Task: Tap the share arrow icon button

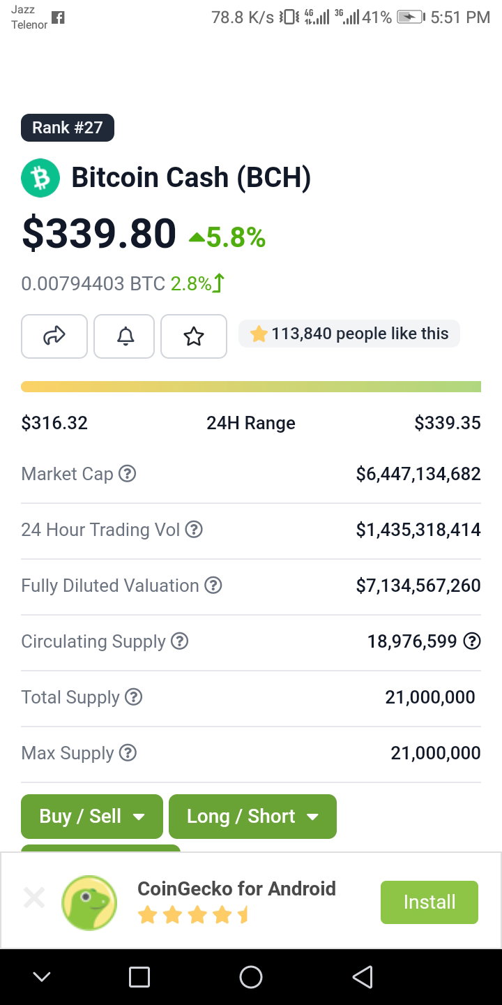Action: click(54, 336)
